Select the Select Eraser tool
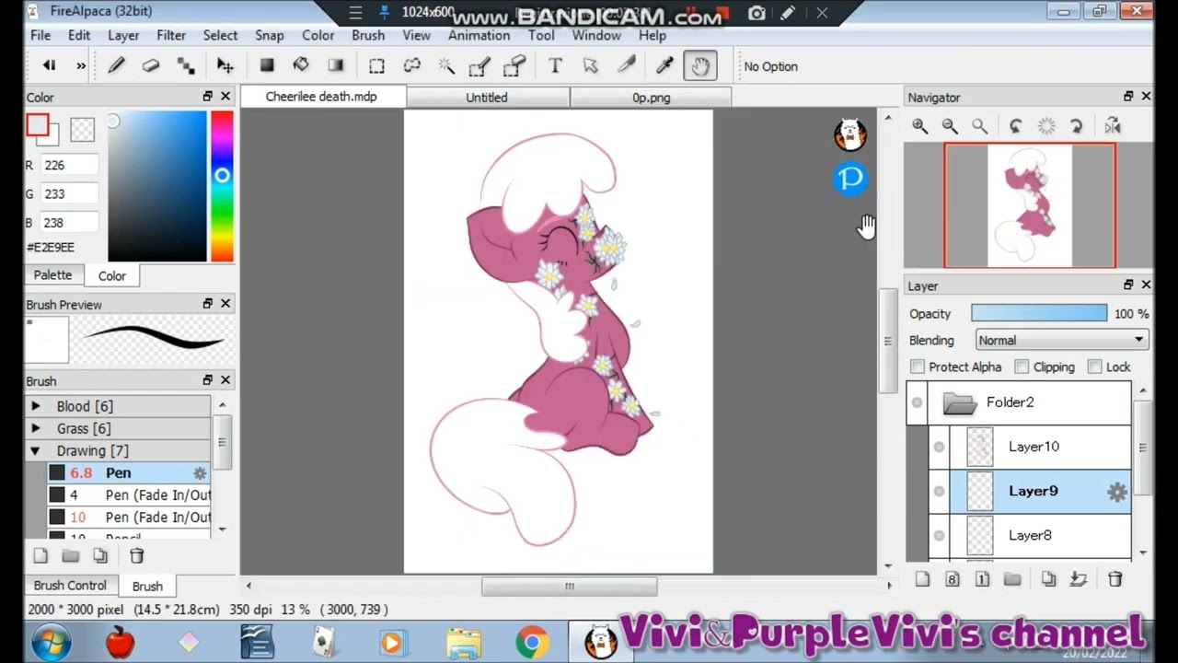Image resolution: width=1178 pixels, height=663 pixels. pos(514,65)
